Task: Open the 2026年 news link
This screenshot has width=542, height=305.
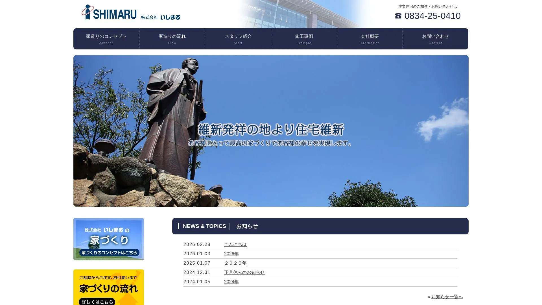Action: (x=231, y=254)
